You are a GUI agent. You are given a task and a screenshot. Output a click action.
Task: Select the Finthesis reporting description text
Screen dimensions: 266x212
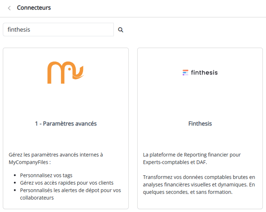point(192,158)
